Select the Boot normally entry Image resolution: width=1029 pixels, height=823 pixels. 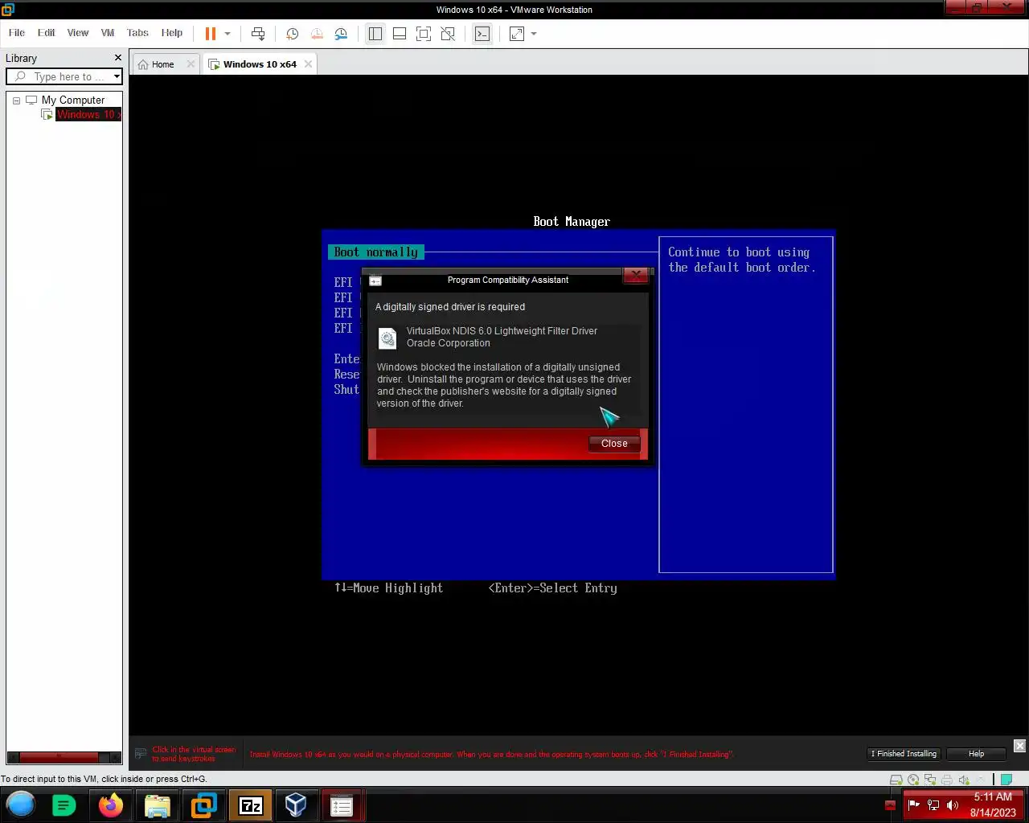click(375, 252)
